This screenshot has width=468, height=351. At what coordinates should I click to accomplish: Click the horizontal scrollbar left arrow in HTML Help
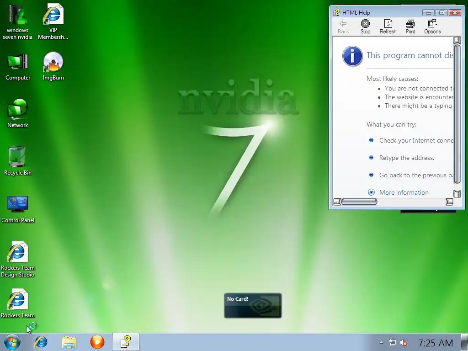pos(337,202)
